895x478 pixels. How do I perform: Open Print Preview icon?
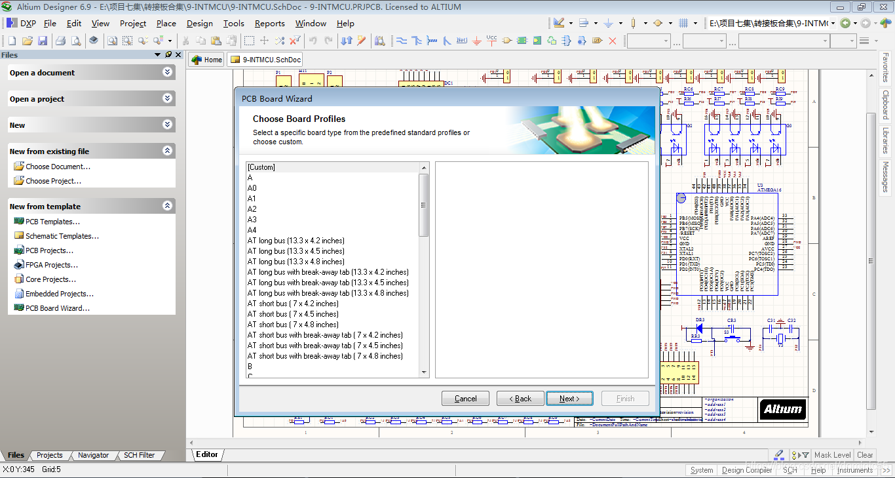76,41
